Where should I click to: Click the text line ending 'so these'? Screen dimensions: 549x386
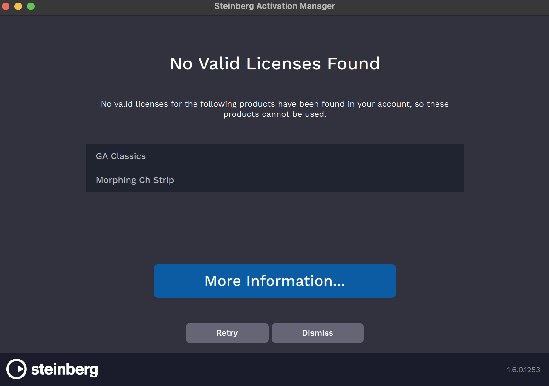tap(274, 104)
